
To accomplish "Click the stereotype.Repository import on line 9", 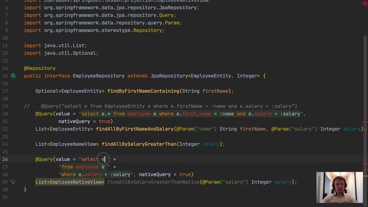I will click(x=94, y=30).
